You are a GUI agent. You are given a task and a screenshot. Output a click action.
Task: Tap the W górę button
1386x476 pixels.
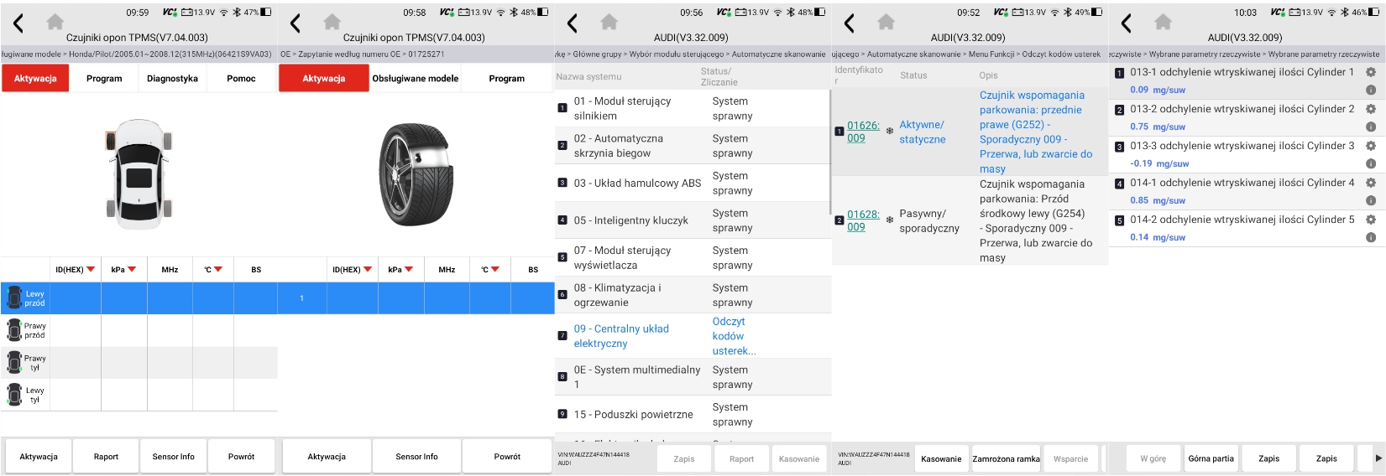[1153, 459]
